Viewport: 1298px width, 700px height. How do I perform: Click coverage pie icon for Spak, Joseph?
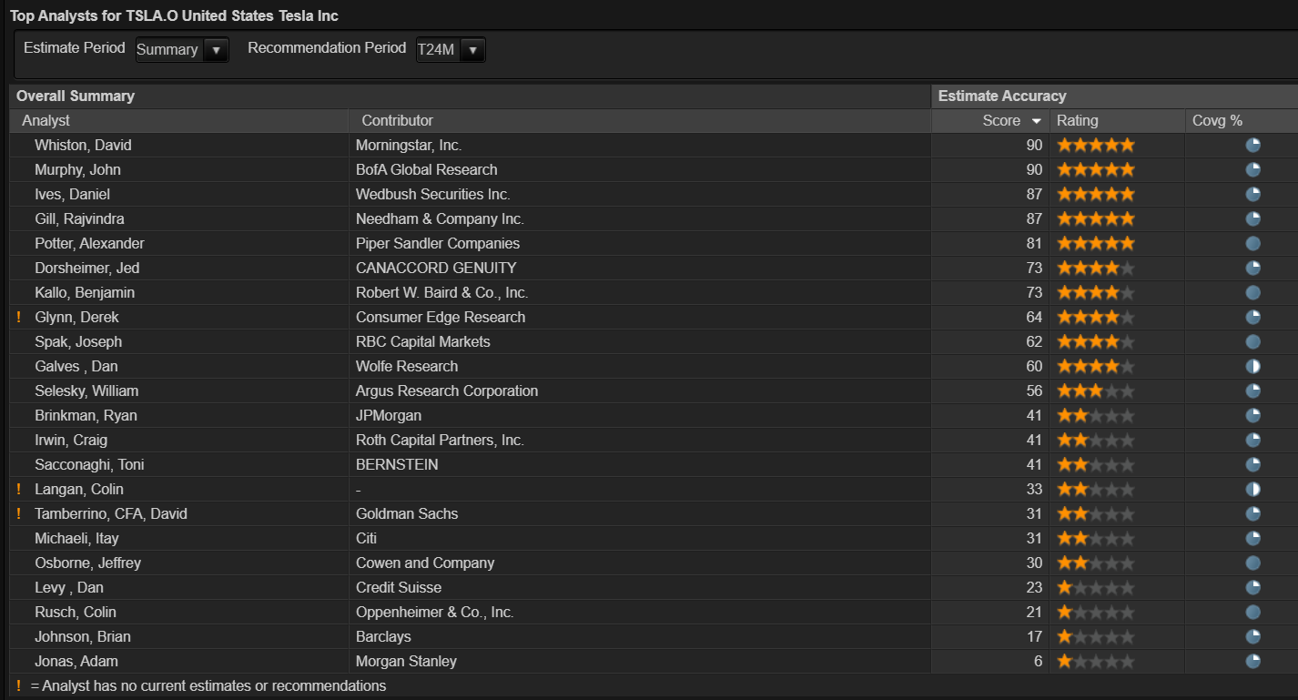1253,341
